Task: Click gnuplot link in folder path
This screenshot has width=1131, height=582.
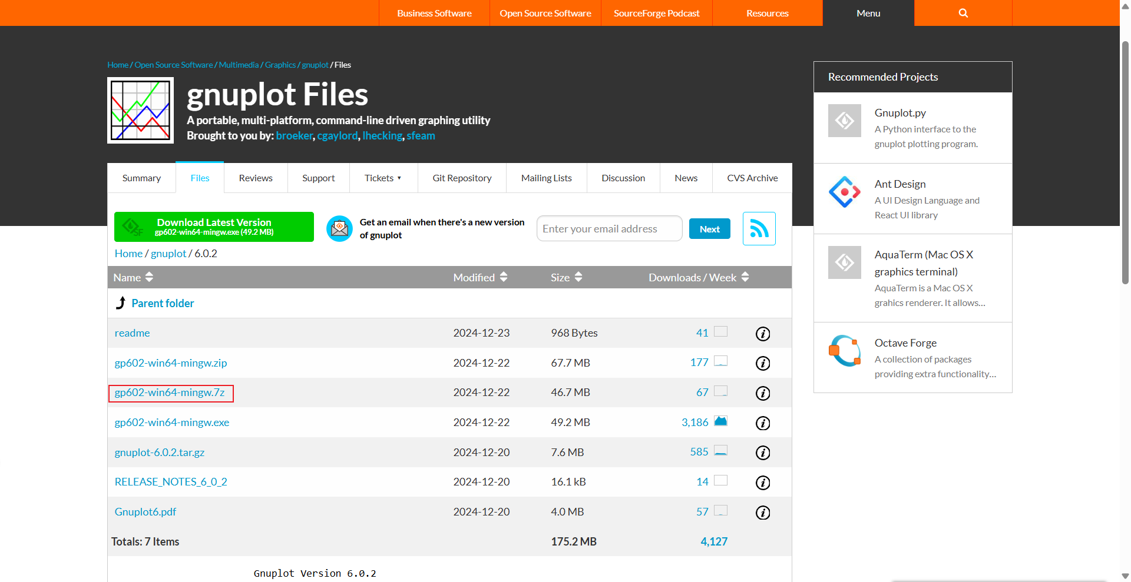Action: click(168, 254)
